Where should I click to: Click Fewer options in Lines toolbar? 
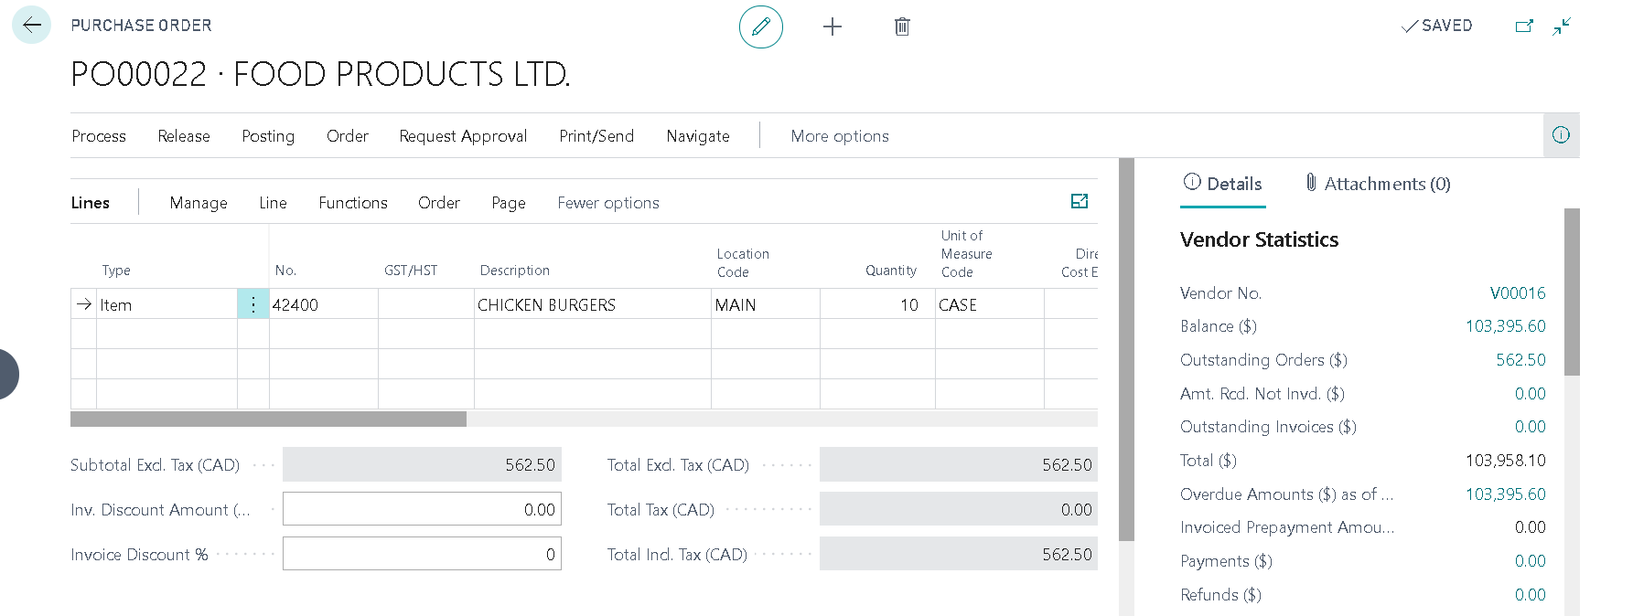pos(607,203)
